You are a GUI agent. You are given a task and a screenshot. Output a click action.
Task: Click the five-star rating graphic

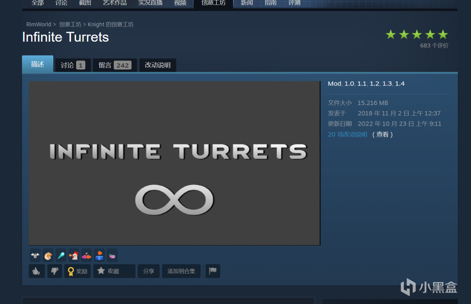pyautogui.click(x=417, y=35)
